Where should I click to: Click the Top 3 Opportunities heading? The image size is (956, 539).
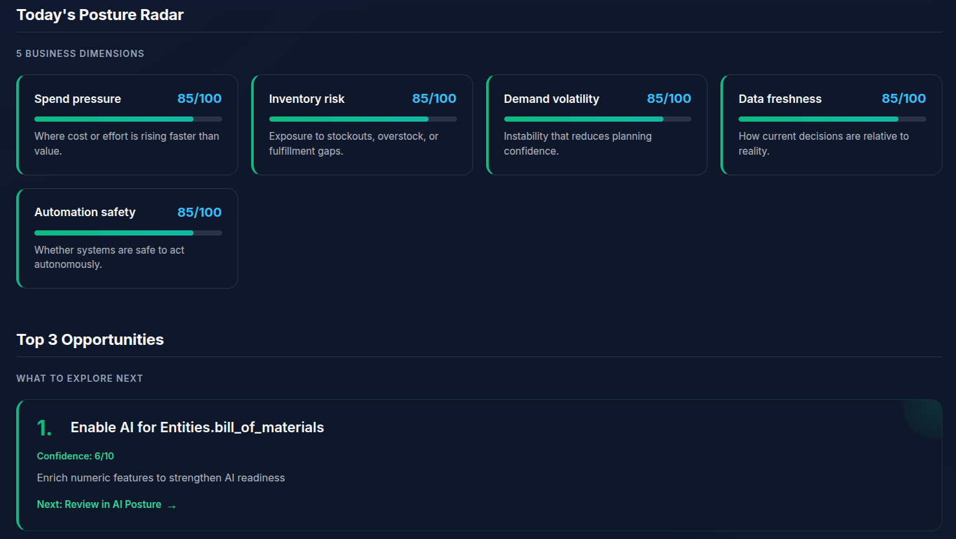pos(90,340)
